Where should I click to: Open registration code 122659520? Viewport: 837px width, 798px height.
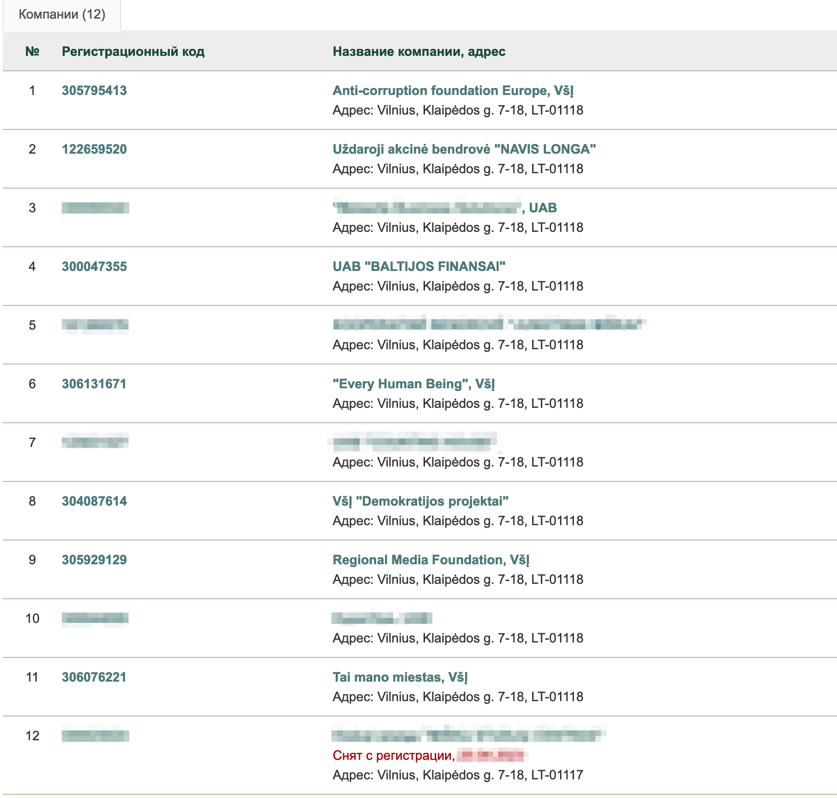click(x=94, y=149)
